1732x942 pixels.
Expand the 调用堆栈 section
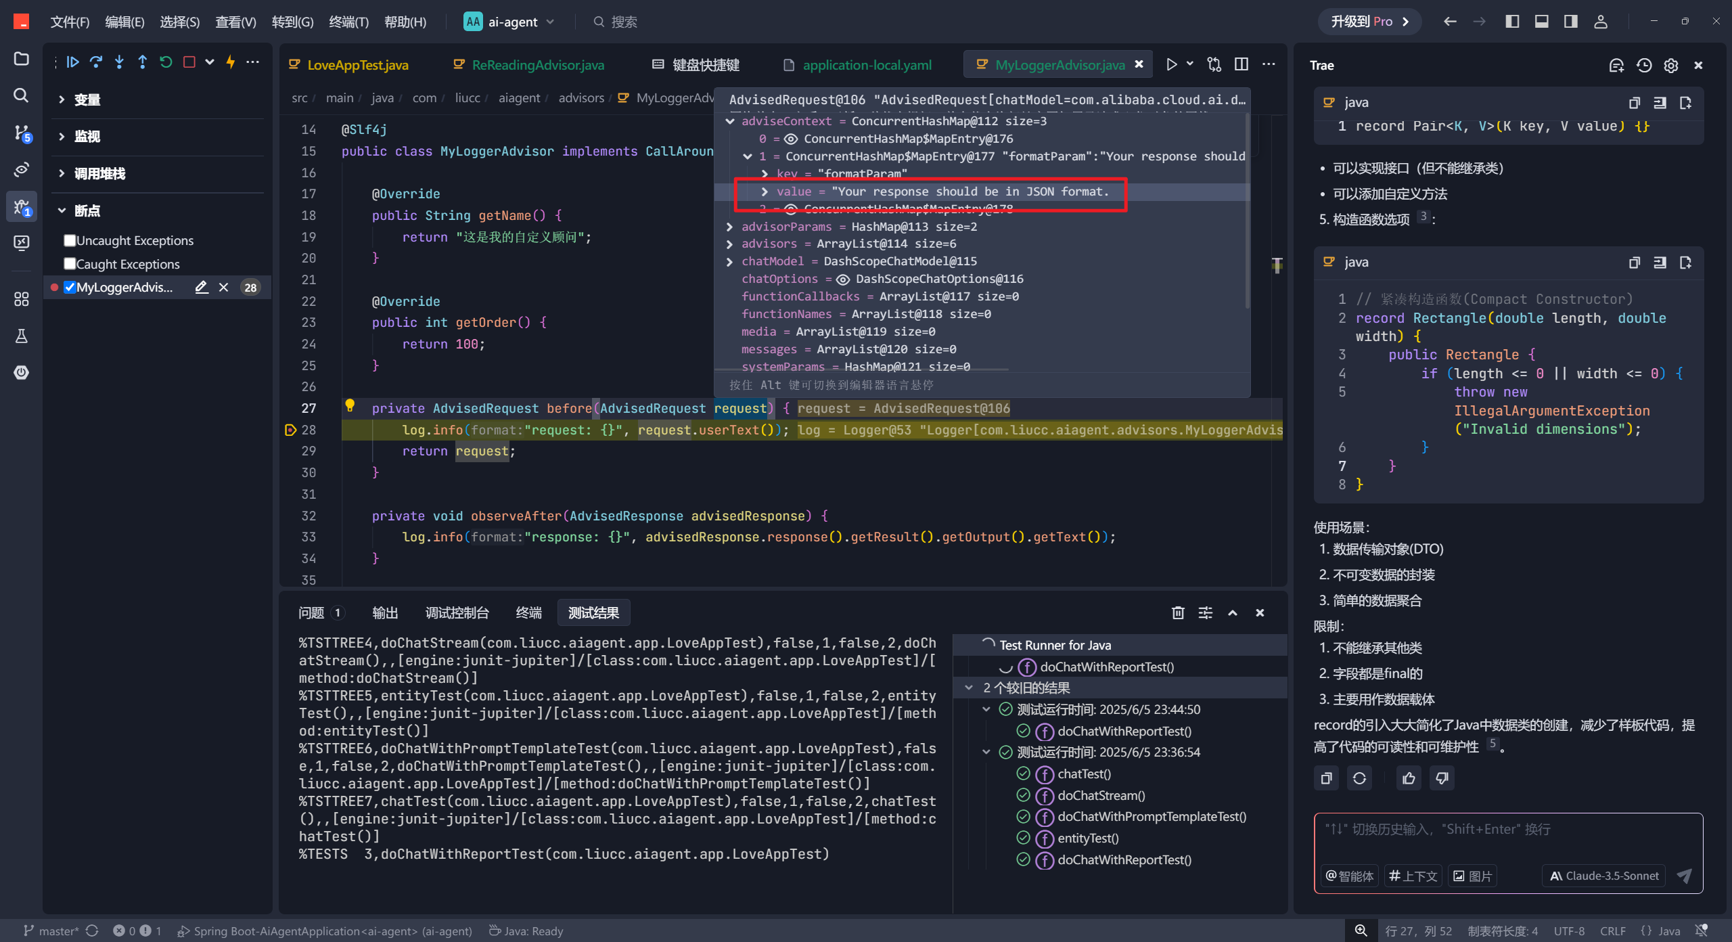point(99,173)
